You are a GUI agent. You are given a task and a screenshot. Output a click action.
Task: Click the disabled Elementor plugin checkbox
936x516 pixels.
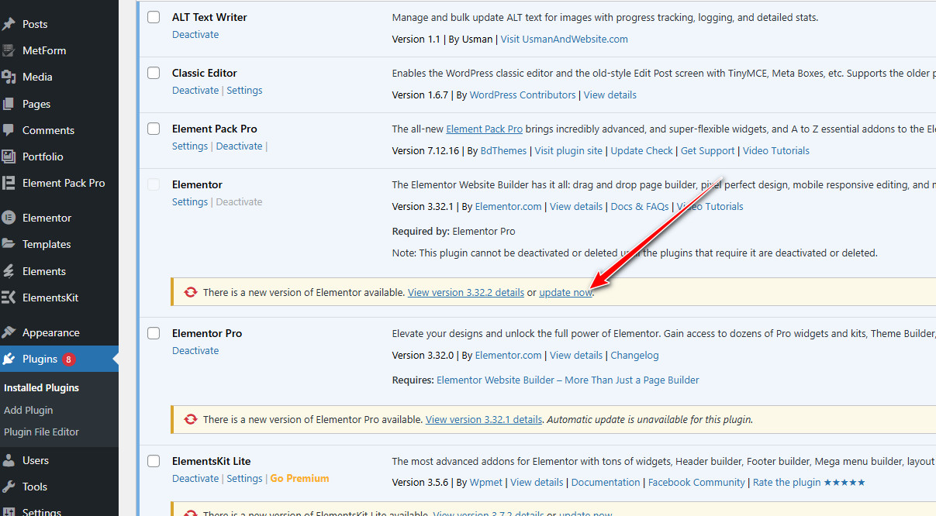point(154,184)
